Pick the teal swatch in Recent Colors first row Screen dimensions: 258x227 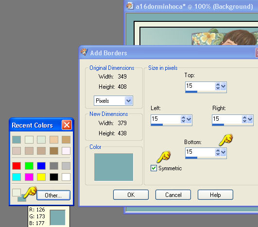tap(17, 140)
